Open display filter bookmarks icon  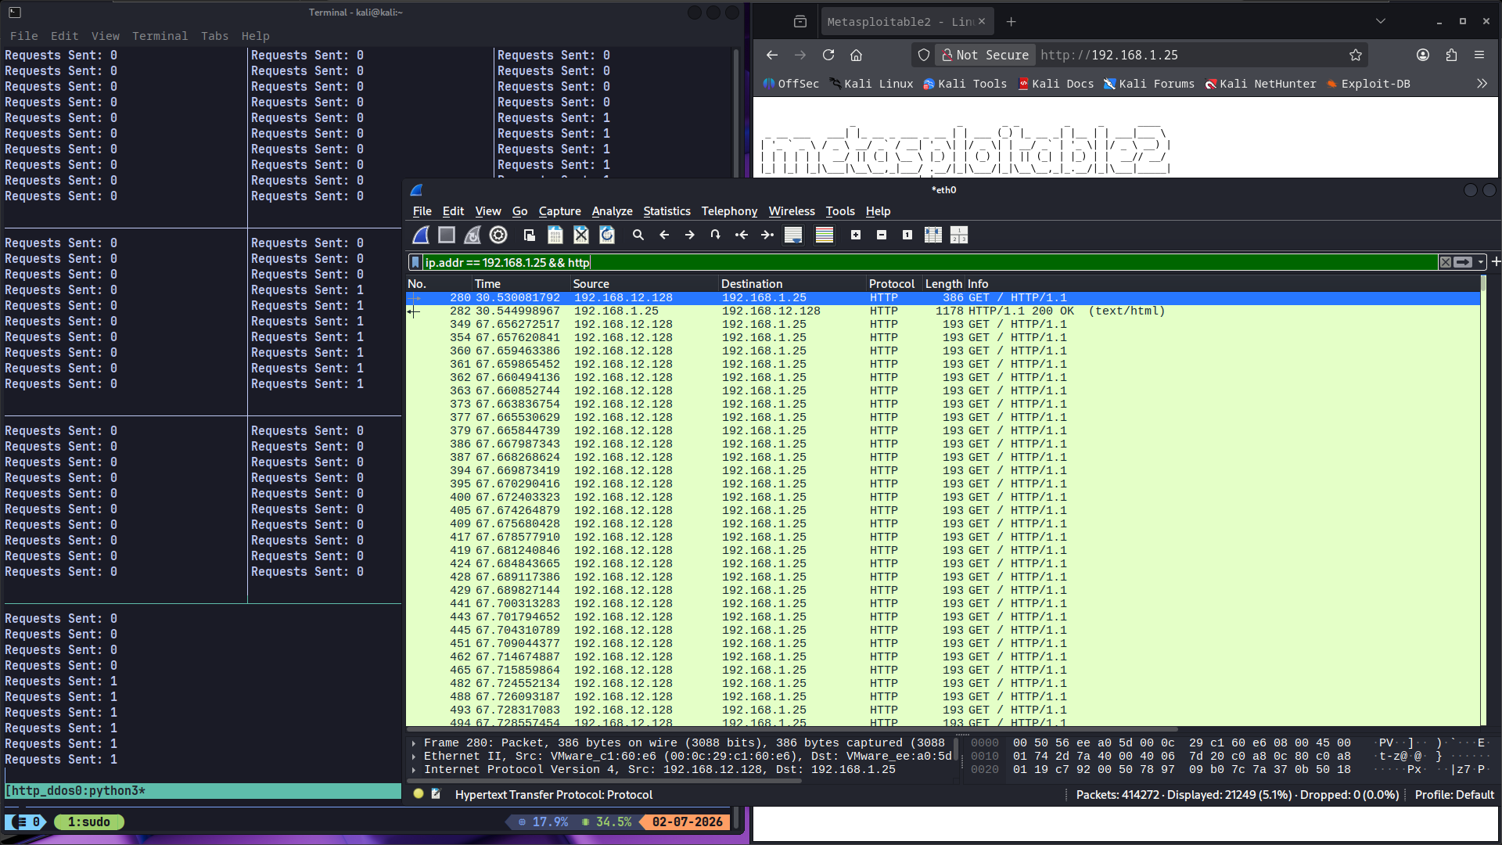point(415,263)
